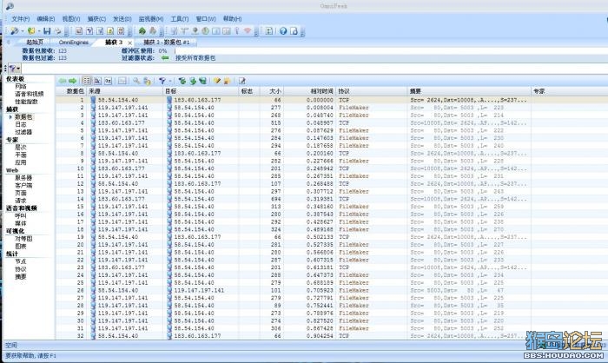
Task: Open the dropdown arrow beside filter-bar funnel
Action: point(18,69)
